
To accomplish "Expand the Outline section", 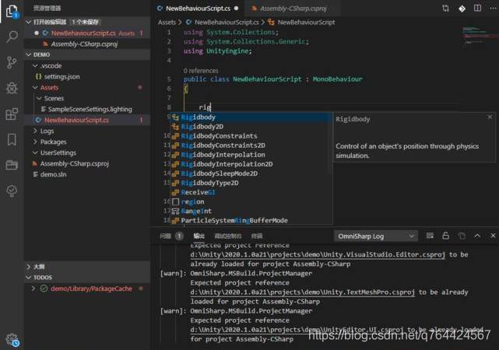I will coord(28,267).
